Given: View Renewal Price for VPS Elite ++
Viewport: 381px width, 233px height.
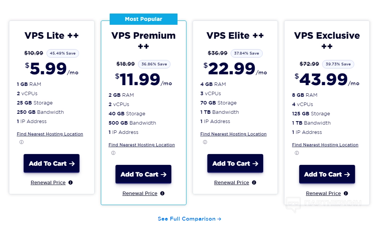Looking at the screenshot, I should tap(232, 183).
